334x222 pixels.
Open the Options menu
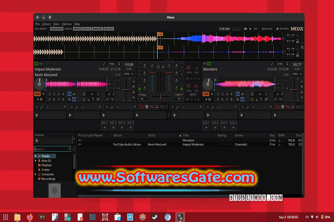coord(66,24)
